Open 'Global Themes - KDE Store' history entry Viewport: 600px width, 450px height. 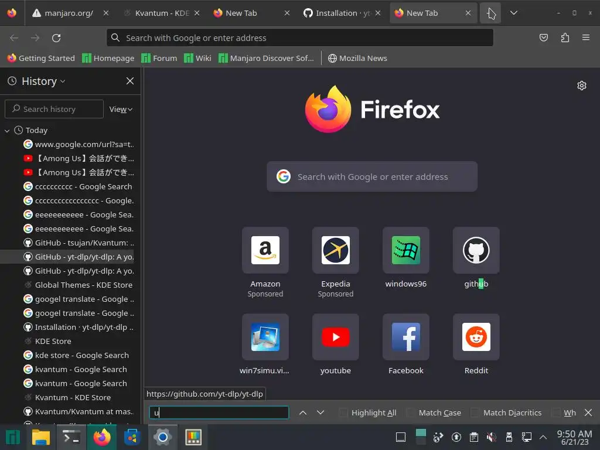coord(78,285)
